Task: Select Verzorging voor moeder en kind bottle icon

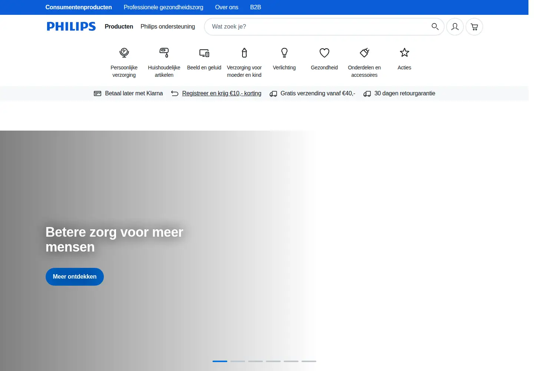Action: (244, 53)
